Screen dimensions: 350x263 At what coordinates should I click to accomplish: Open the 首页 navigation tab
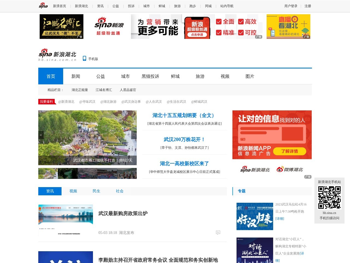[51, 76]
